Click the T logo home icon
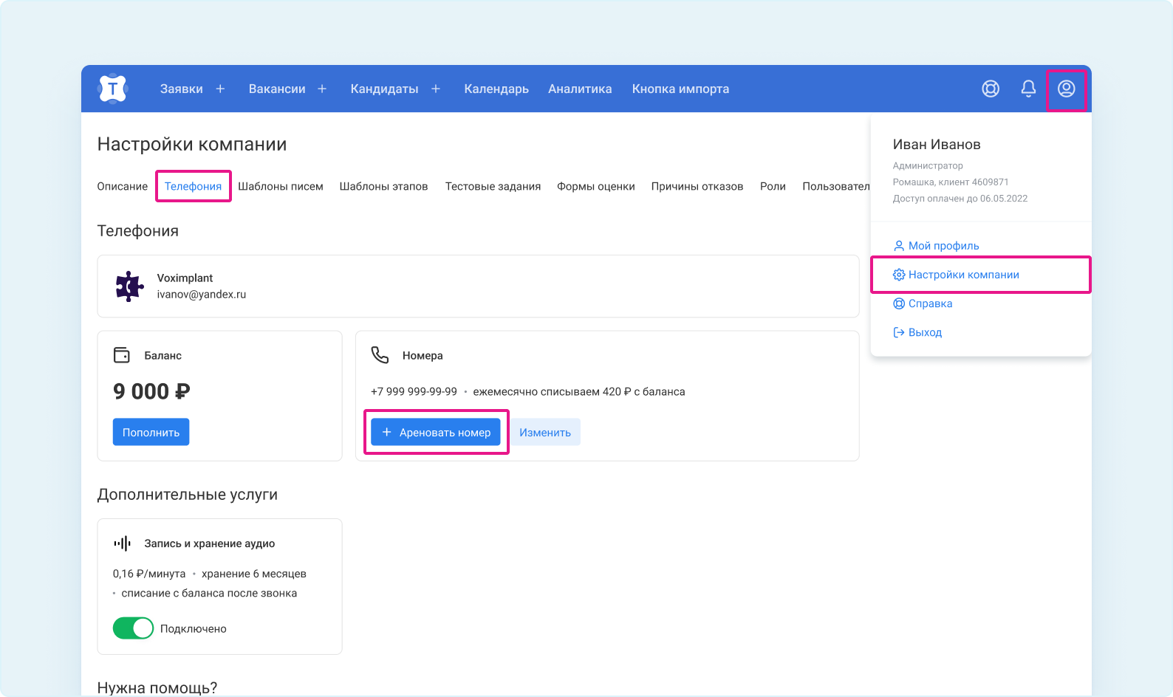The height and width of the screenshot is (697, 1173). point(112,89)
